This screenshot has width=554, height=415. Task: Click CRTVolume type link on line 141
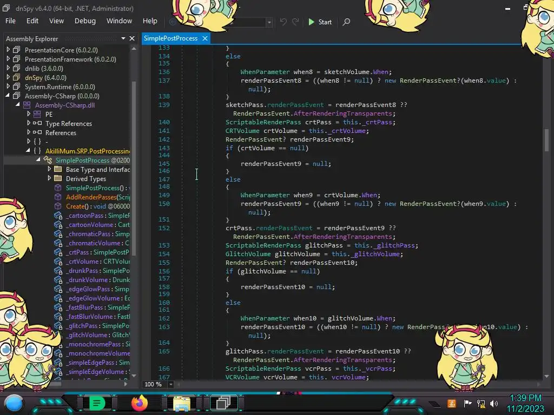coord(242,131)
